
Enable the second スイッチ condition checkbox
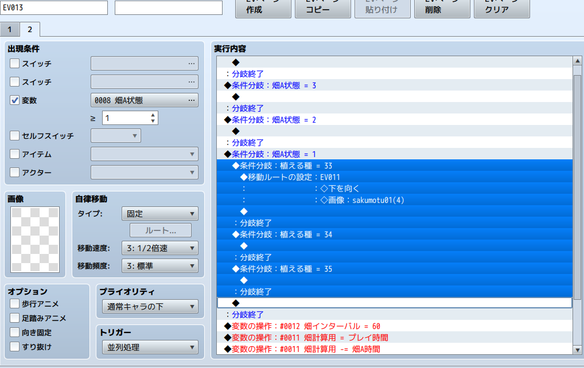14,81
